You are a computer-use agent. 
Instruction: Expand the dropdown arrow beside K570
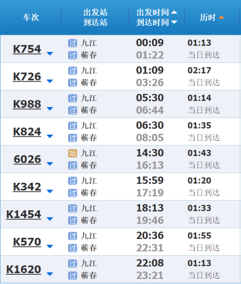coord(50,246)
